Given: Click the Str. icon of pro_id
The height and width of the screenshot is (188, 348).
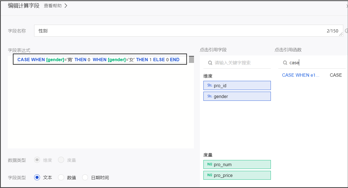Looking at the screenshot, I should 210,86.
